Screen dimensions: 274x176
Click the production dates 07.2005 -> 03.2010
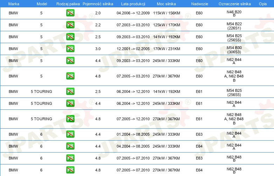133,76
